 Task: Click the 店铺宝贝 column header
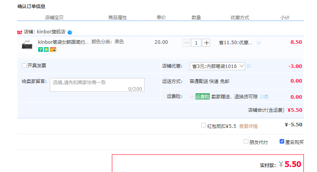click(x=54, y=18)
